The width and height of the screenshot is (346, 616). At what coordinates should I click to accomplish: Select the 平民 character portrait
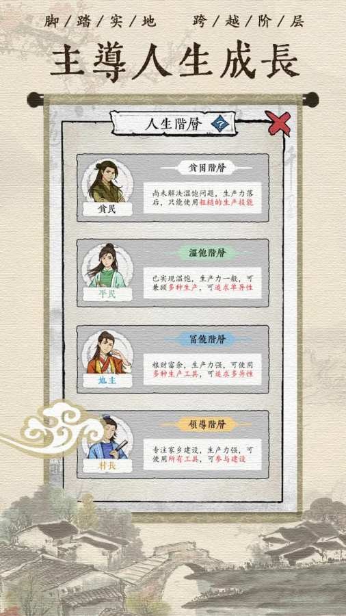click(107, 266)
